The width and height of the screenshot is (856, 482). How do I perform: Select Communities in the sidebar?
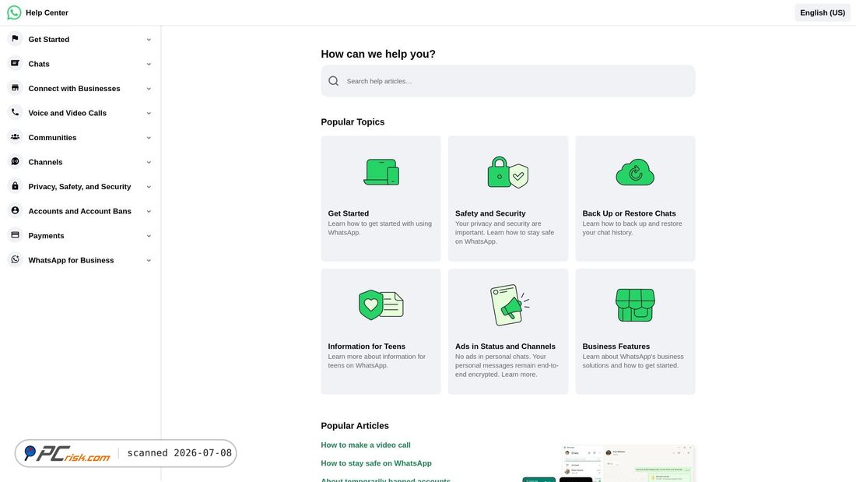(x=52, y=138)
